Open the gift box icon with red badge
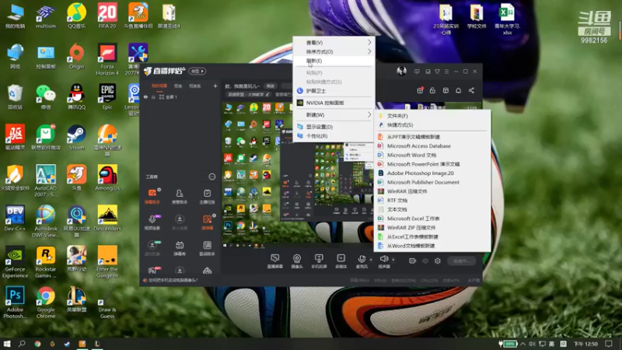This screenshot has width=622, height=350. tap(420, 90)
